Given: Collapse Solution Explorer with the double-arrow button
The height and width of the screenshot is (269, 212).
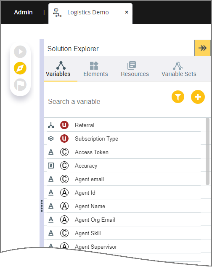Looking at the screenshot, I should point(202,48).
